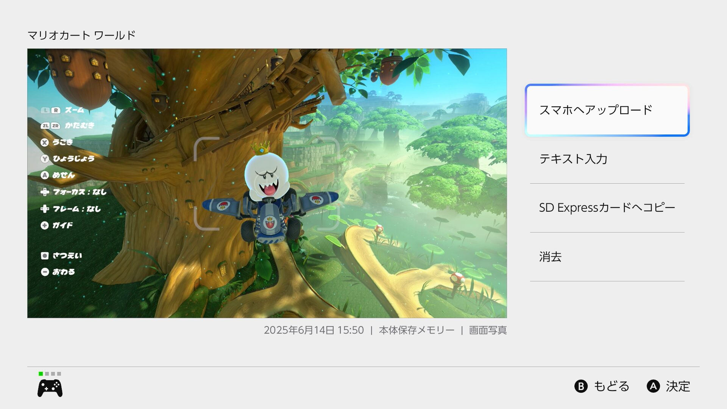Click the 画面写真 label

[x=488, y=330]
